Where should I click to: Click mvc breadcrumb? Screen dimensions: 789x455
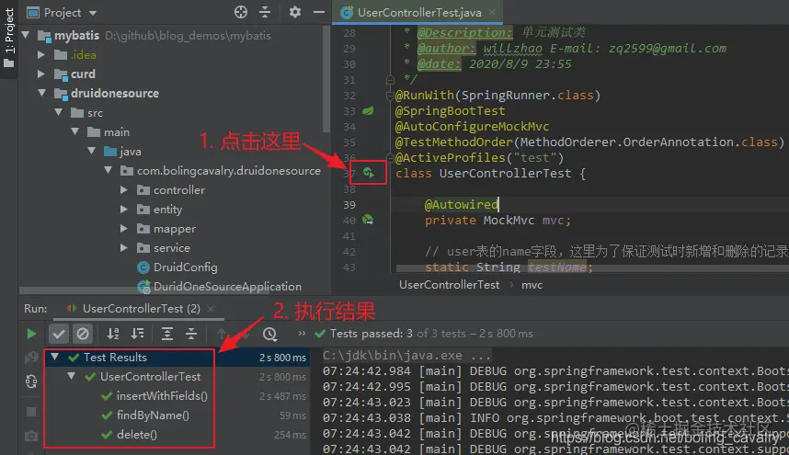tap(532, 285)
